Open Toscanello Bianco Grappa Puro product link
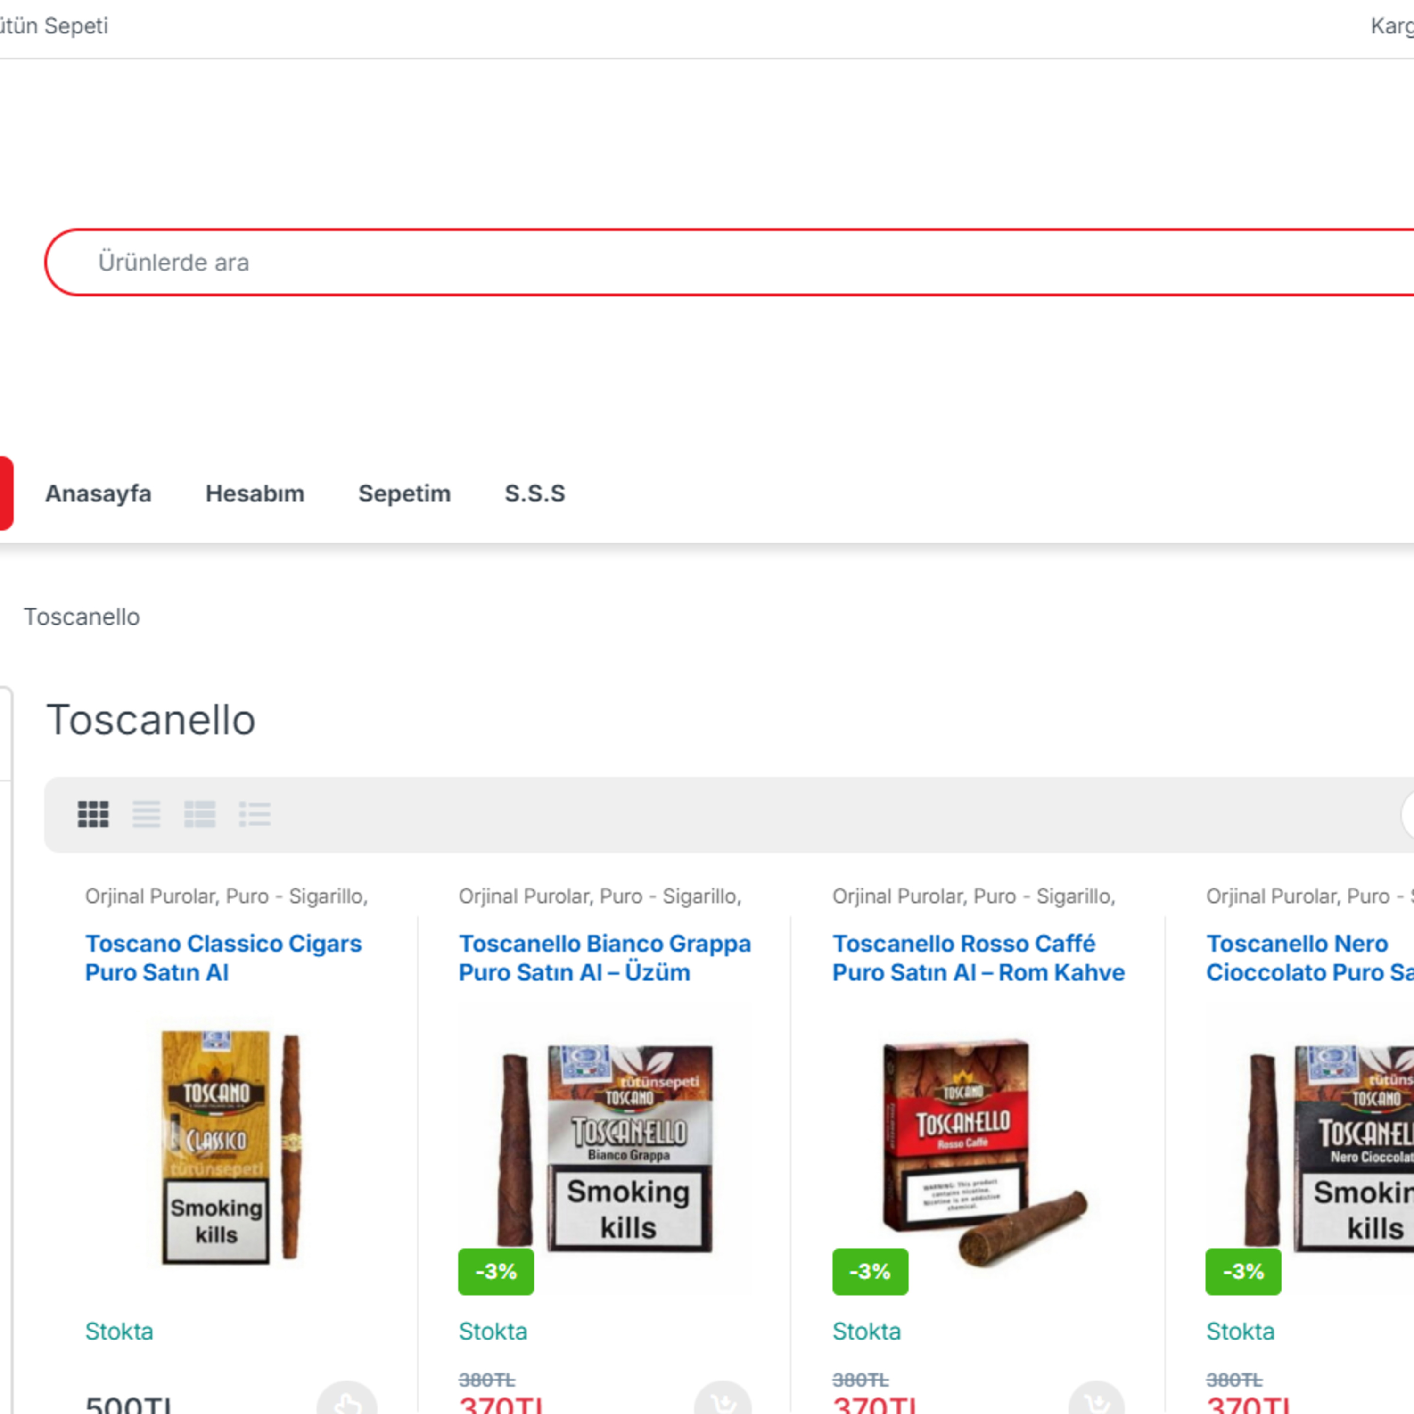 point(605,958)
